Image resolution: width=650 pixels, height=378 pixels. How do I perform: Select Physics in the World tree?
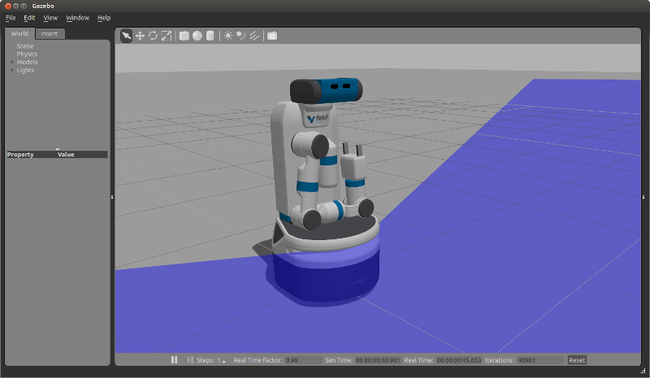[27, 54]
